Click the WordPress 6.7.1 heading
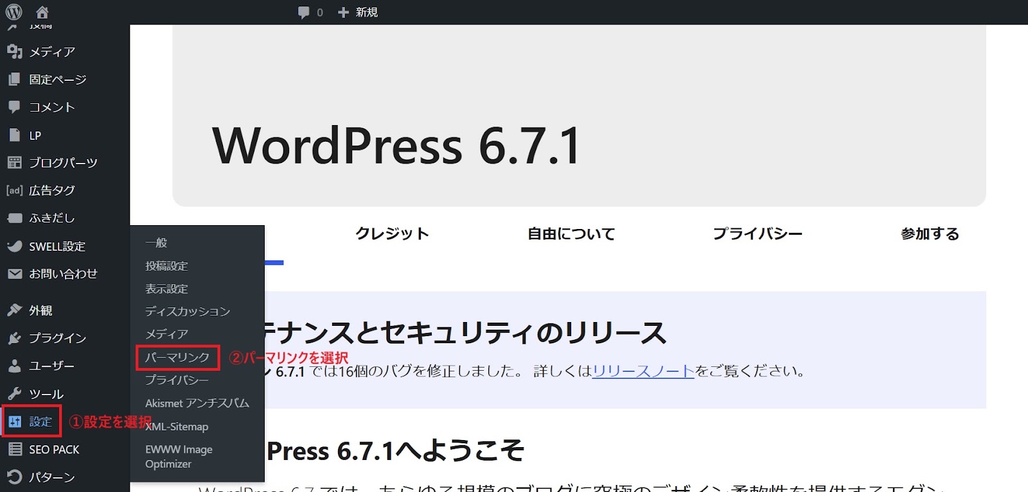This screenshot has width=1028, height=492. (x=397, y=145)
